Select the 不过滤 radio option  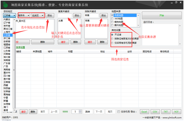click(112, 35)
